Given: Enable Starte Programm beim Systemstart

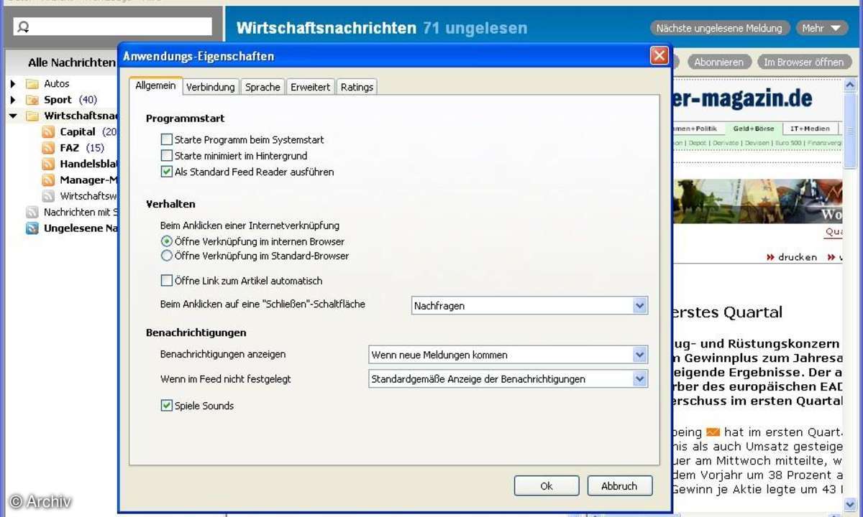Looking at the screenshot, I should coord(167,140).
